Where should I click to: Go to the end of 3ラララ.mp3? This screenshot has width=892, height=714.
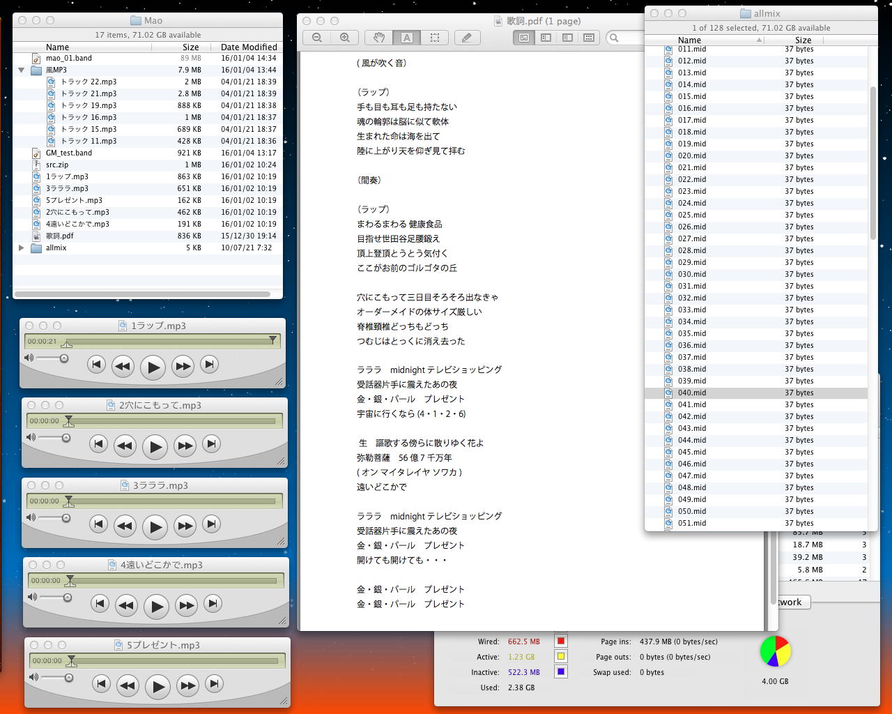pyautogui.click(x=211, y=524)
